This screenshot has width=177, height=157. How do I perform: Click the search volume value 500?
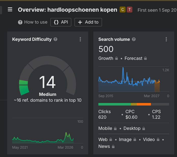(x=106, y=49)
